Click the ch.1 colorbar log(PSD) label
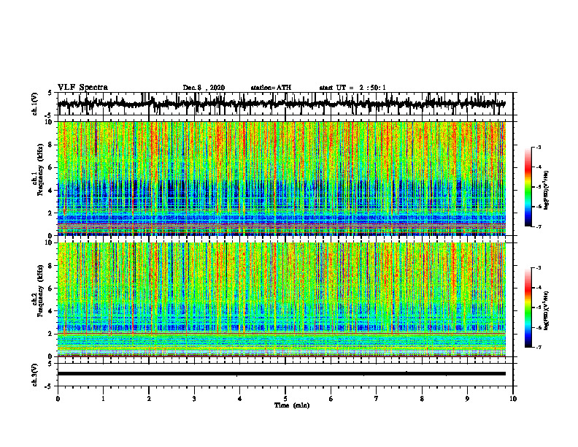 pyautogui.click(x=547, y=190)
